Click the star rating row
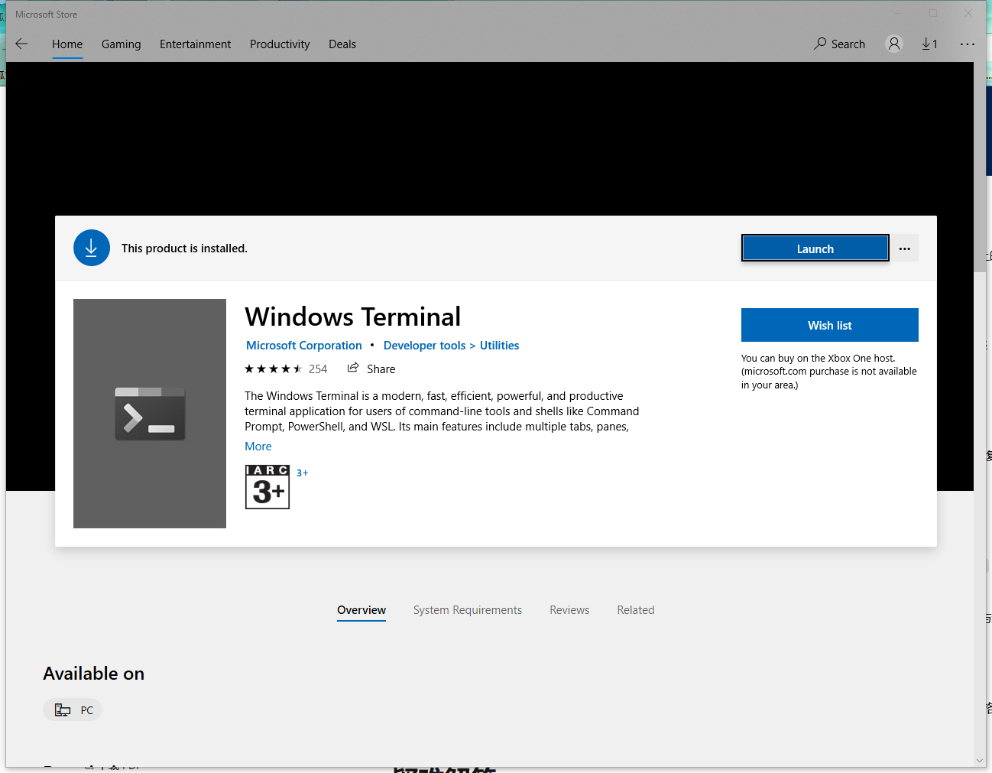Viewport: 992px width, 773px height. pyautogui.click(x=274, y=369)
